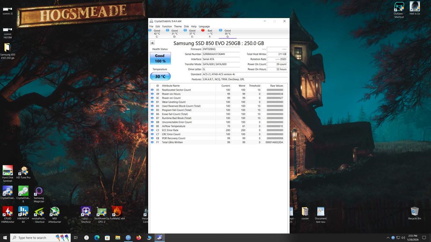Viewport: 431px width, 242px height.
Task: Select ECC Error Rate row
Action: point(219,130)
